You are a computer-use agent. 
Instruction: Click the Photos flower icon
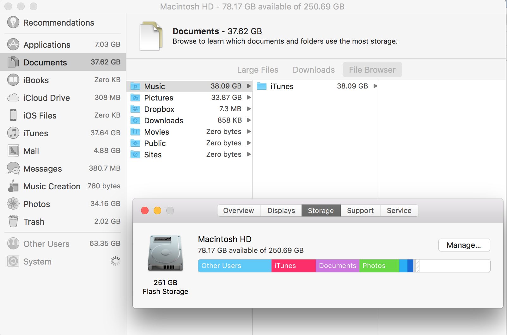tap(13, 204)
